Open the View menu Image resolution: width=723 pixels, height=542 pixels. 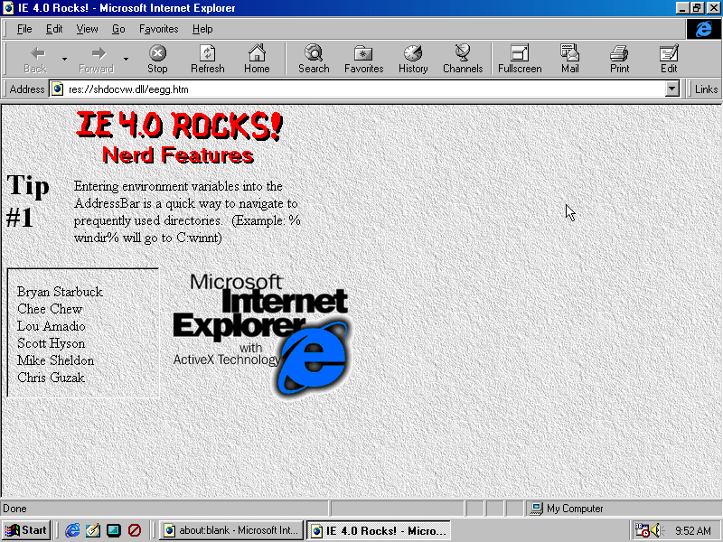(87, 29)
